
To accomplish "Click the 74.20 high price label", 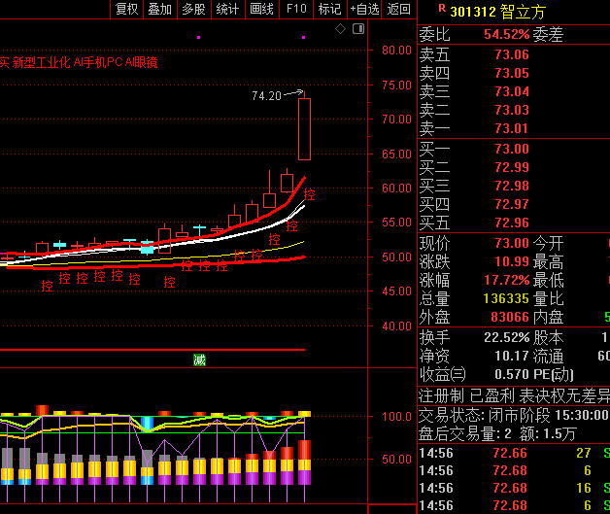I will pyautogui.click(x=265, y=96).
